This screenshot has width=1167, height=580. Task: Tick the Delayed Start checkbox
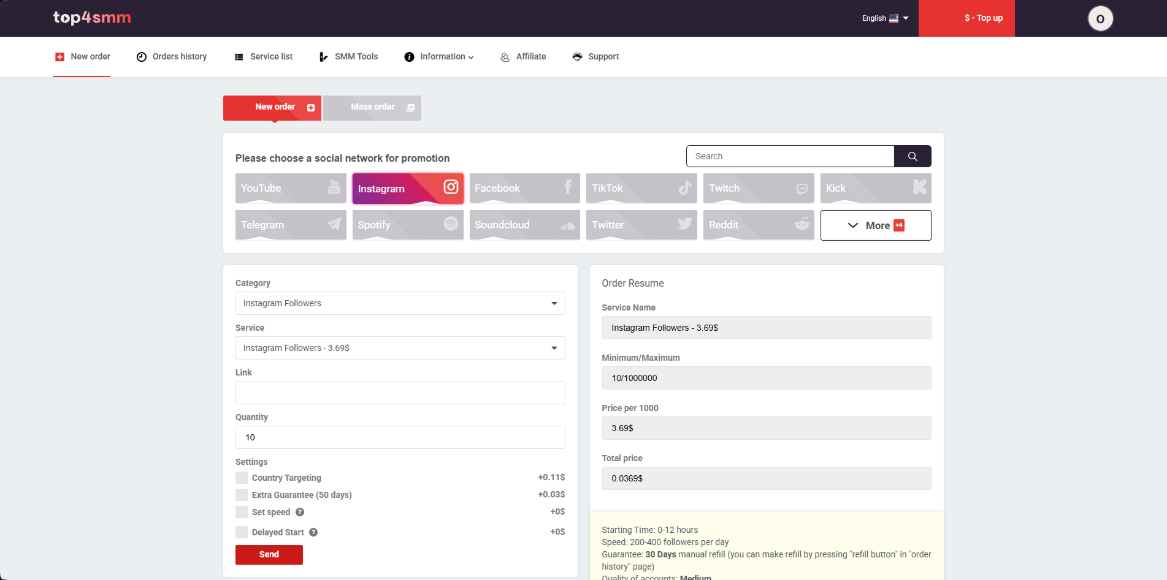tap(242, 532)
